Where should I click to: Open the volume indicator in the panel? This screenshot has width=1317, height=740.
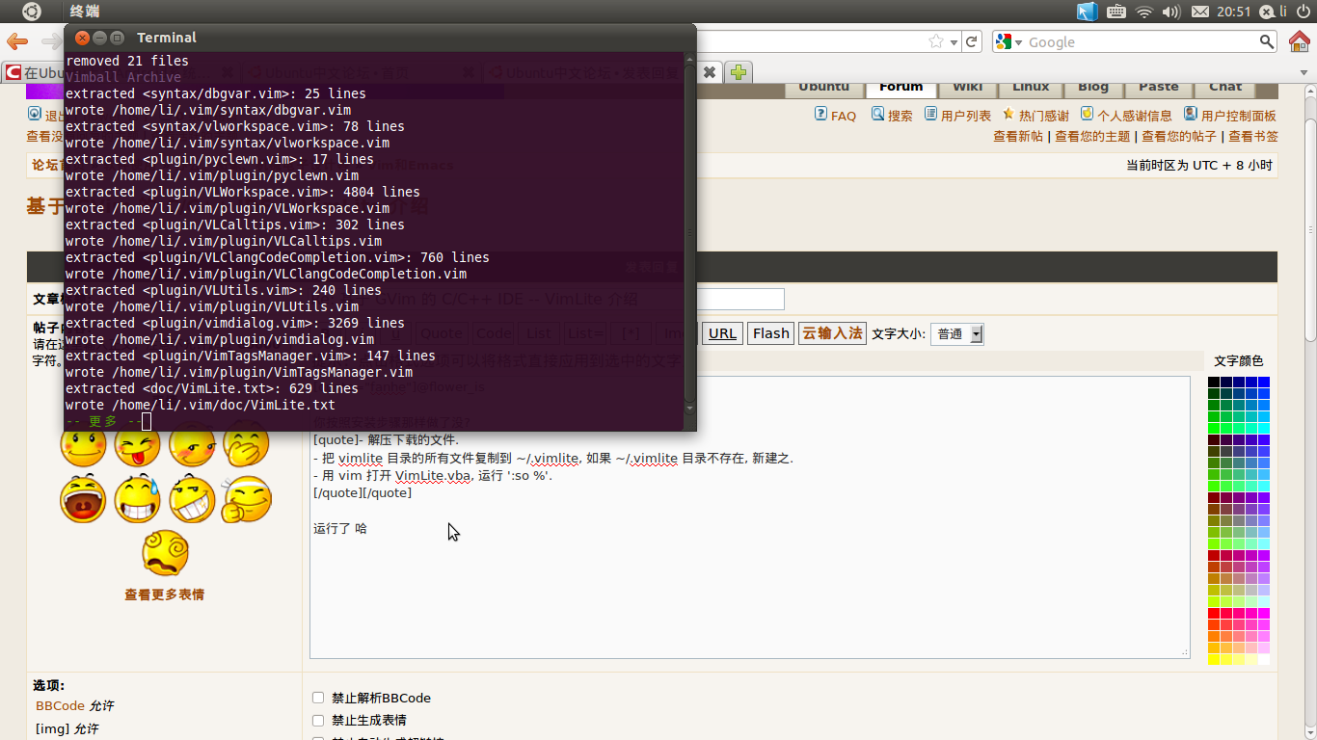pyautogui.click(x=1171, y=12)
